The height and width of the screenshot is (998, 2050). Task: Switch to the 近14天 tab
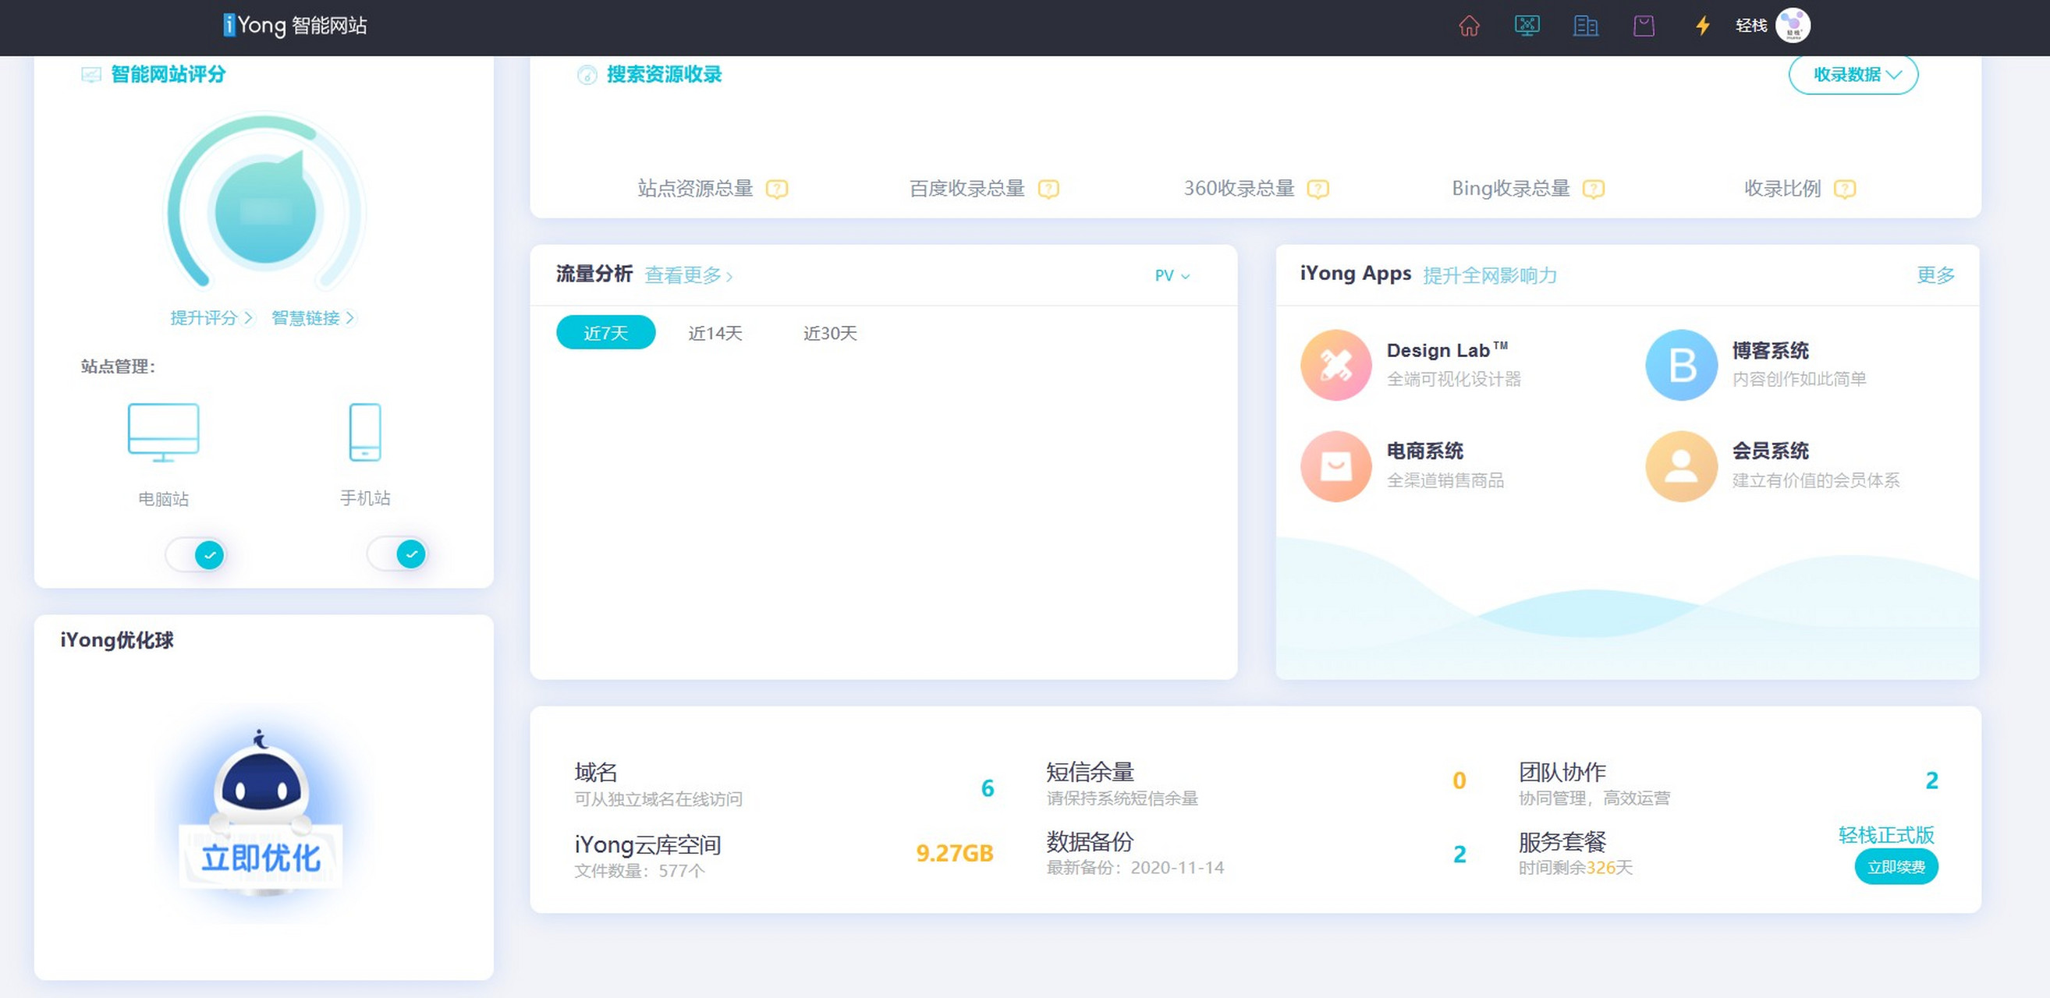[715, 332]
